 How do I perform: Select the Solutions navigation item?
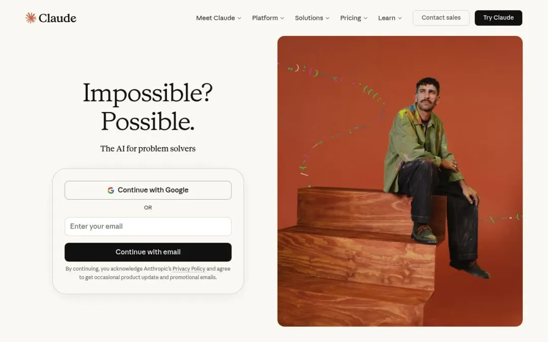click(309, 18)
